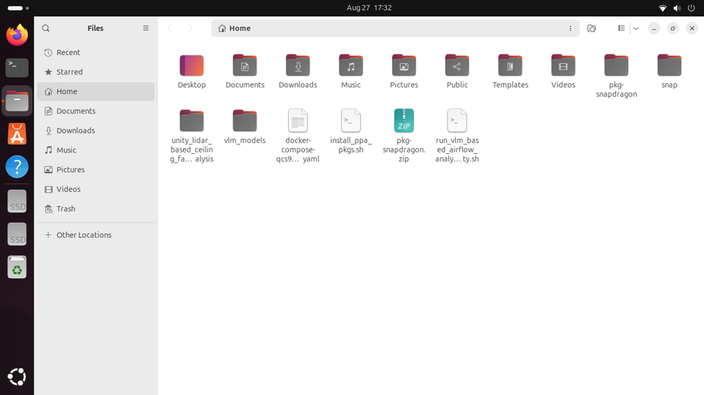Go back with the left arrow button
Viewport: 704px width, 395px height.
click(170, 28)
